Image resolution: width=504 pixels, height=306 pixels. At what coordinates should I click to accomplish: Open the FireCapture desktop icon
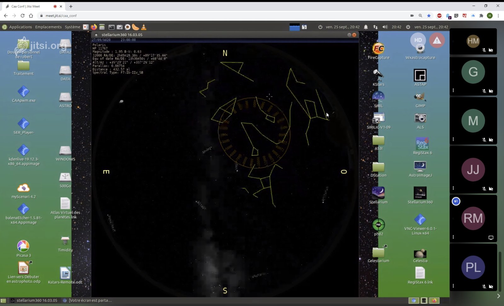378,49
